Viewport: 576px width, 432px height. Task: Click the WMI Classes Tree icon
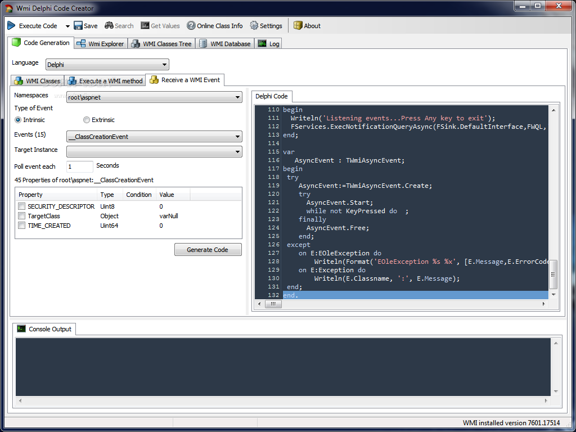(x=136, y=44)
